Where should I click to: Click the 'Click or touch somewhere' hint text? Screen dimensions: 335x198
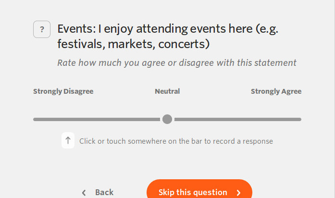pyautogui.click(x=176, y=141)
